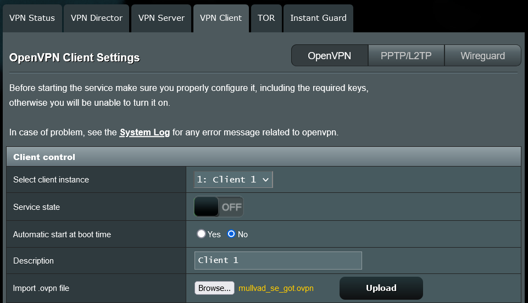Click the mullvad_se_got.ovpn file name

(x=276, y=288)
